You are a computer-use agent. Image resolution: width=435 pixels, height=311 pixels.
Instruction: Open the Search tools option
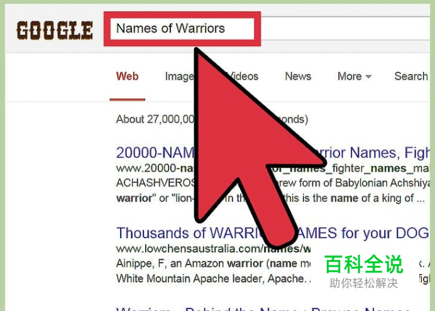pos(412,76)
